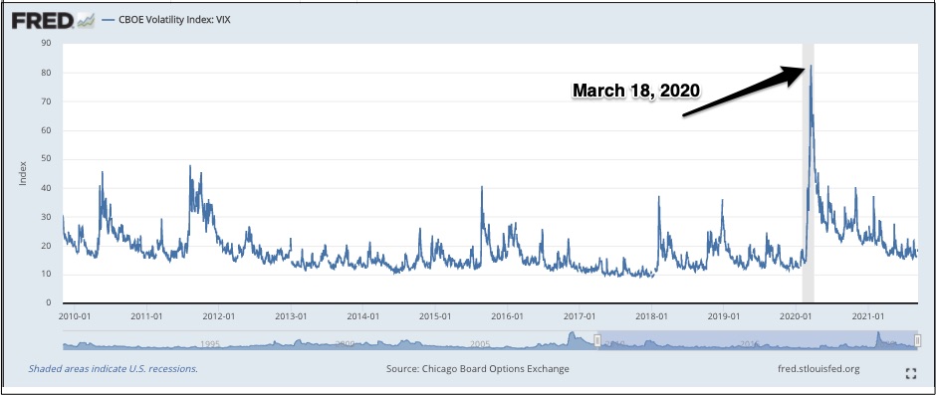This screenshot has height=395, width=936.
Task: Click the FRED logo
Action: (53, 20)
